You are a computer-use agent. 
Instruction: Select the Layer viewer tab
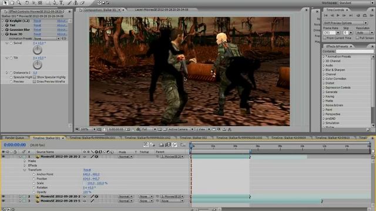tap(162, 10)
